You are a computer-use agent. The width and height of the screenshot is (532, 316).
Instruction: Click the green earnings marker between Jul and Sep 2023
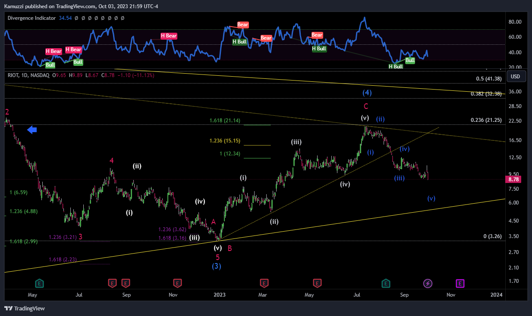[x=386, y=283]
